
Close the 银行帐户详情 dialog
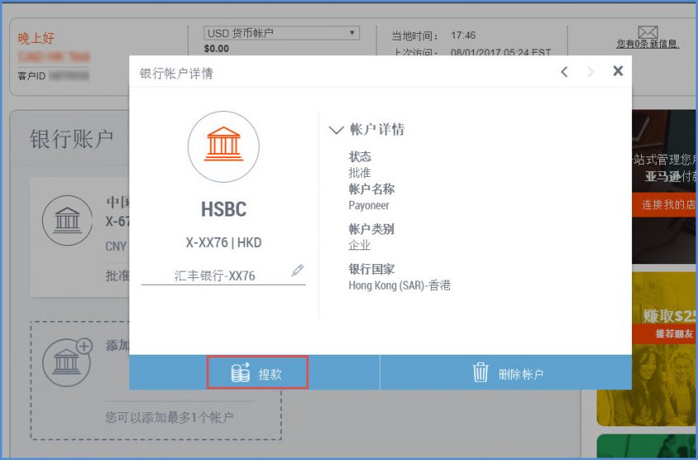coord(617,72)
